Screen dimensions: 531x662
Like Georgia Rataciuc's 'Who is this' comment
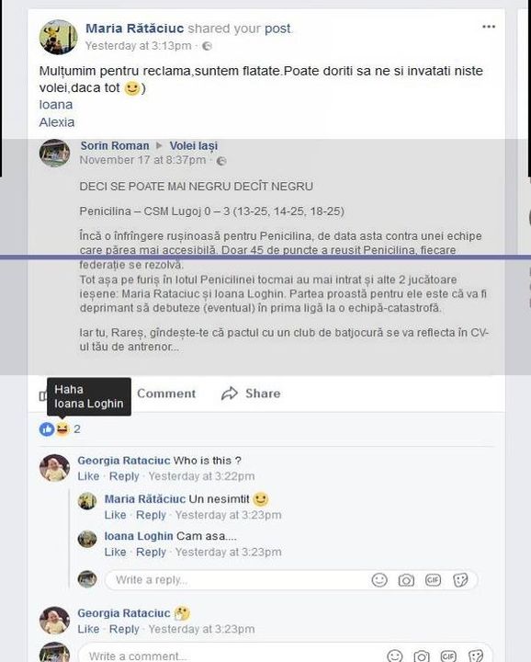click(x=88, y=476)
